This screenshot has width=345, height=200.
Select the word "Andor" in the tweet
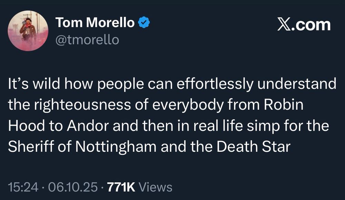pyautogui.click(x=88, y=126)
